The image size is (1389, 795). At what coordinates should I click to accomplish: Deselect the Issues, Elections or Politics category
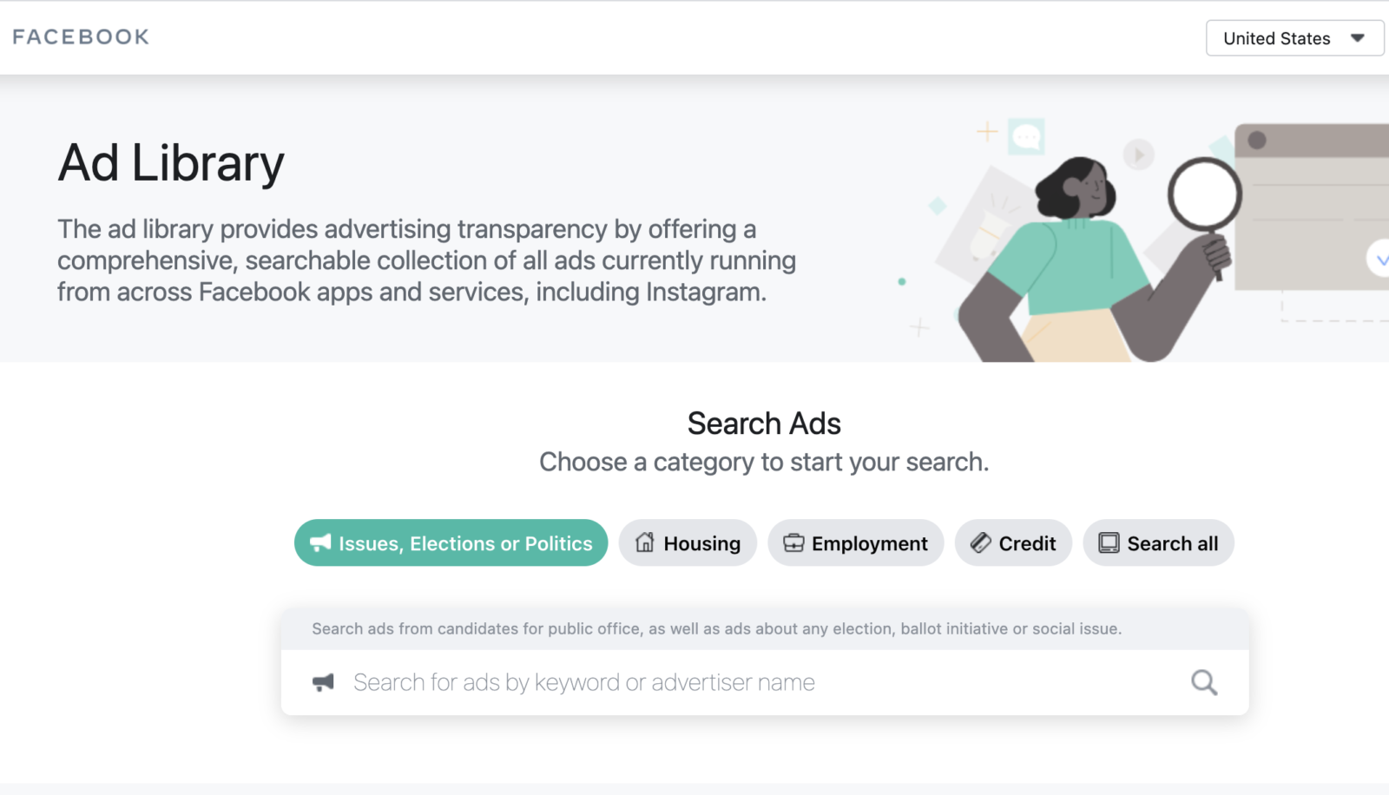click(451, 542)
